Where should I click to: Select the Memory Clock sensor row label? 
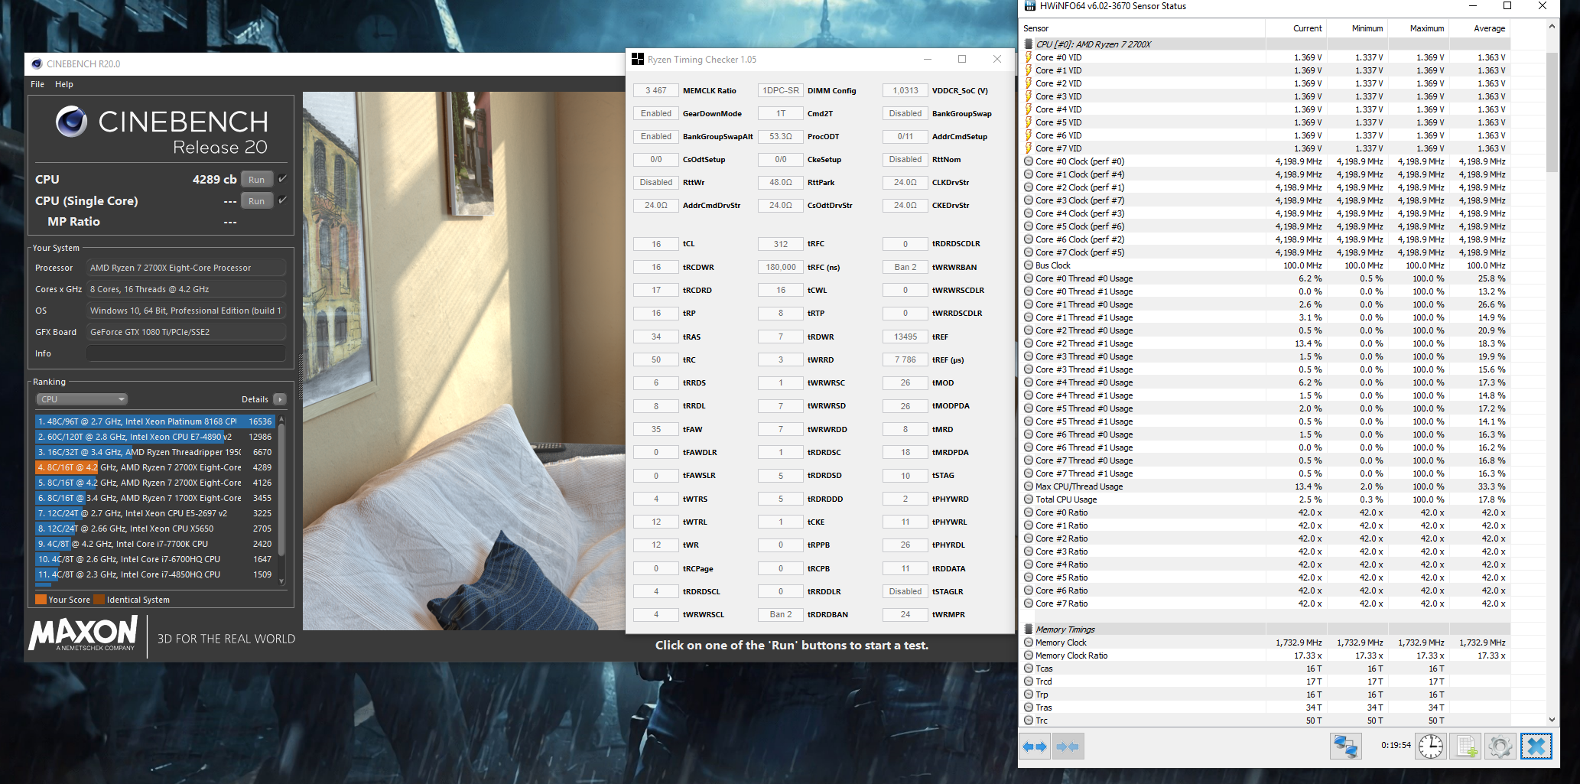pos(1061,642)
